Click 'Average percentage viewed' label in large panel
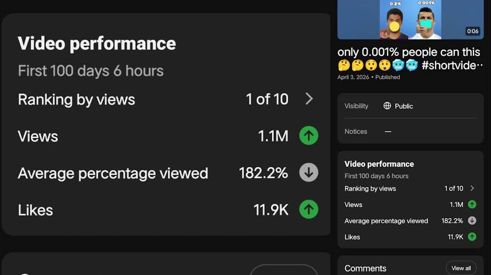The height and width of the screenshot is (275, 491). (x=113, y=174)
